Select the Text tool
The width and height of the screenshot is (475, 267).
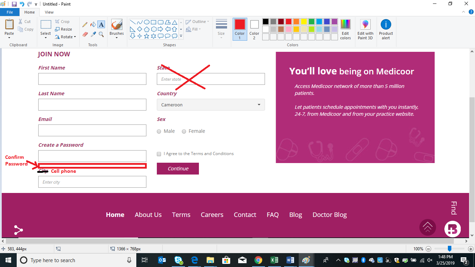[x=101, y=25]
